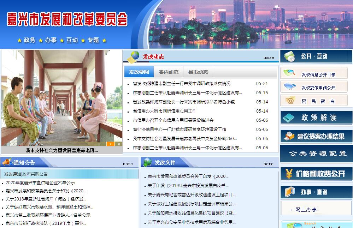The width and height of the screenshot is (353, 228).
Task: Expand 通知公告 list with more link
Action: (128, 164)
